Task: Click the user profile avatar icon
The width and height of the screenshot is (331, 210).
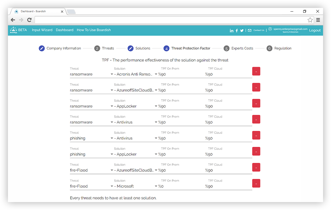Action: pos(270,29)
